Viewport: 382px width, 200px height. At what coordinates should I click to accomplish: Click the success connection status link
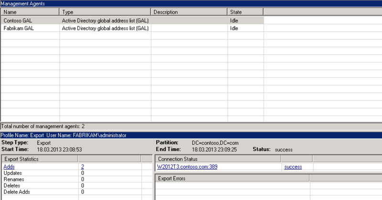point(293,167)
